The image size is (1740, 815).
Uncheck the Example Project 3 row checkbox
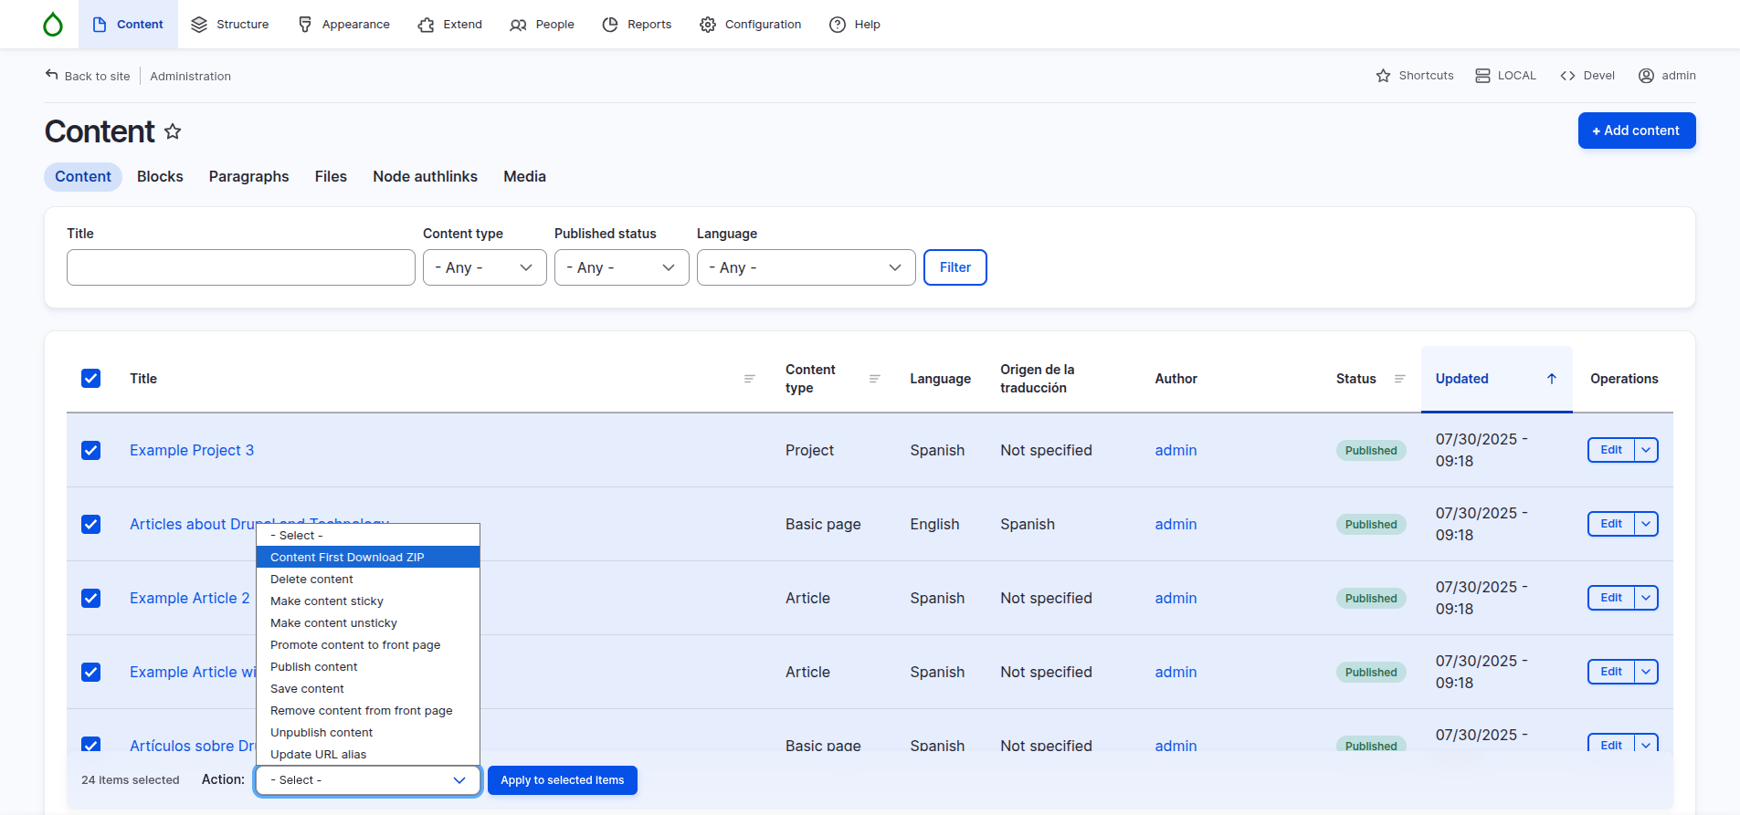click(91, 450)
